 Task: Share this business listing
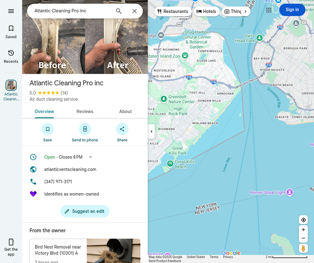122,129
